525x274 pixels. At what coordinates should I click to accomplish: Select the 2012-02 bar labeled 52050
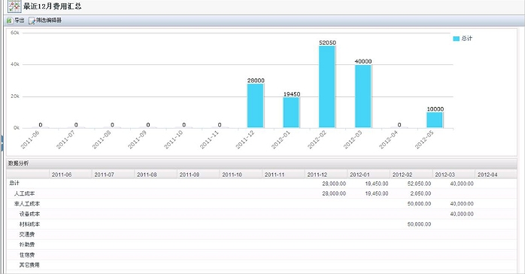point(327,87)
